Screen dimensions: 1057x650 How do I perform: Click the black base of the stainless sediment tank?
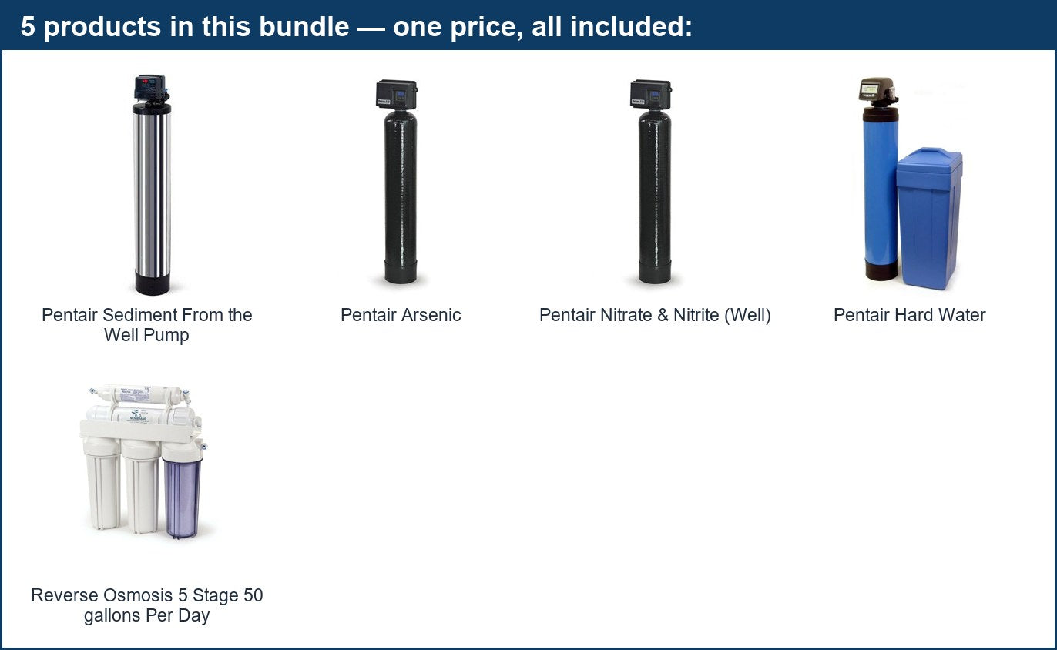[x=152, y=283]
